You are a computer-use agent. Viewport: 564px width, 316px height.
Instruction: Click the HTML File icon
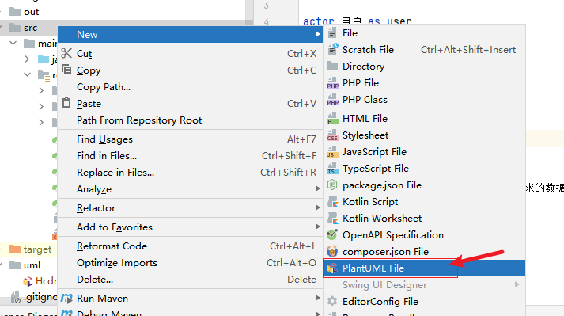333,119
